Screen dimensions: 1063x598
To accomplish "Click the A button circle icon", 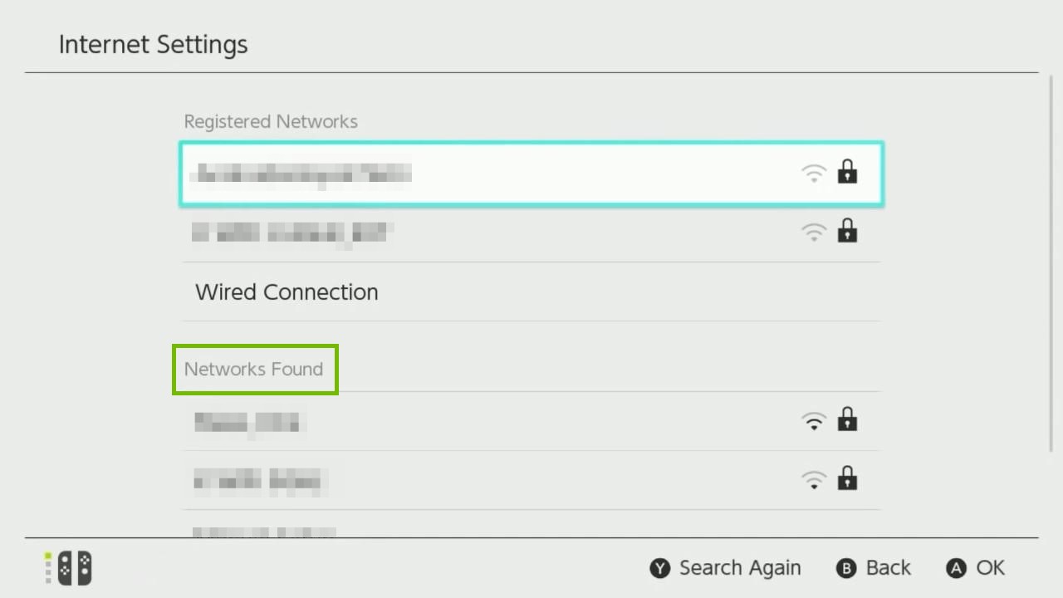I will coord(953,568).
